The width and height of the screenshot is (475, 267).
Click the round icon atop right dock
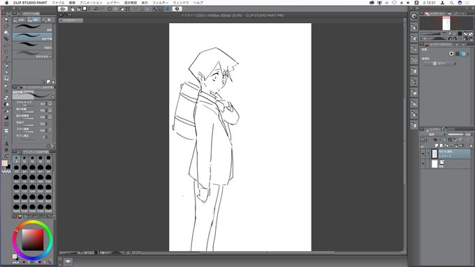tap(414, 16)
